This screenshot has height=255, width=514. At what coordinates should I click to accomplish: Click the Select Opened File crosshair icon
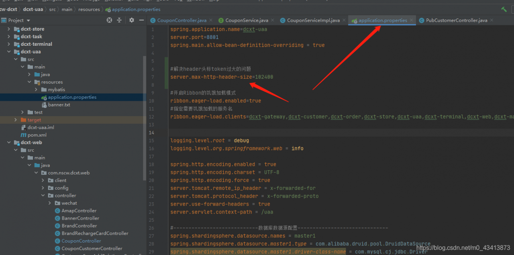(x=109, y=20)
